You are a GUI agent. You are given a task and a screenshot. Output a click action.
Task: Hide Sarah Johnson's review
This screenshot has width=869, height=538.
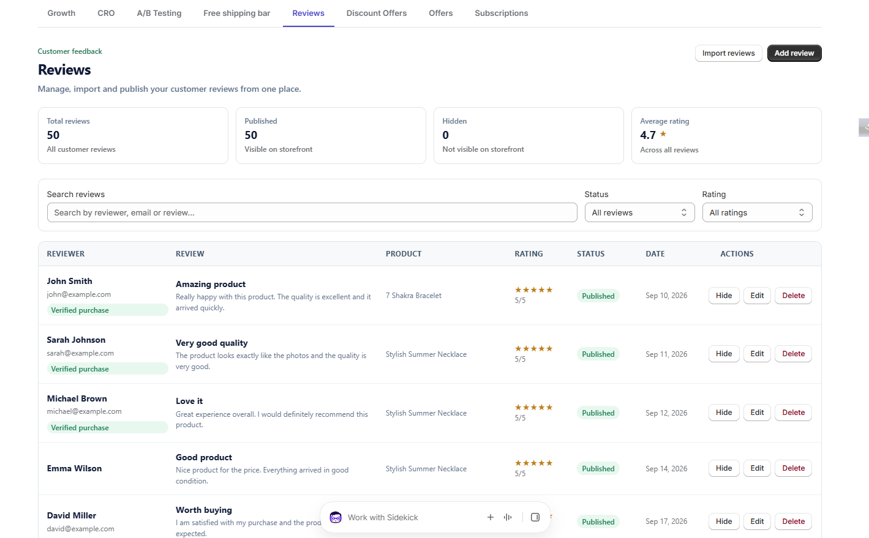pyautogui.click(x=724, y=354)
